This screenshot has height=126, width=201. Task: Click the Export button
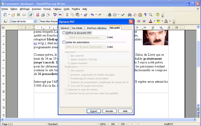click(x=94, y=111)
